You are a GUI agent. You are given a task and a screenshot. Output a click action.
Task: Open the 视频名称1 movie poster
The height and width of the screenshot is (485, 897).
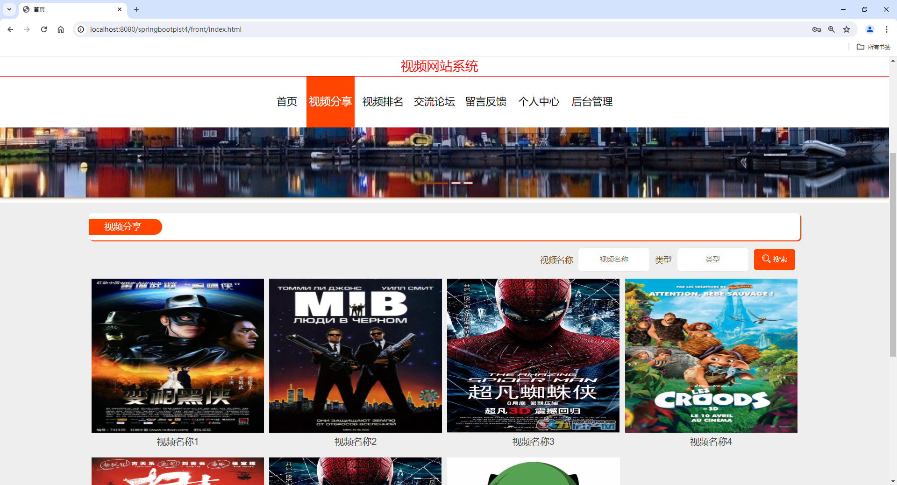click(178, 356)
